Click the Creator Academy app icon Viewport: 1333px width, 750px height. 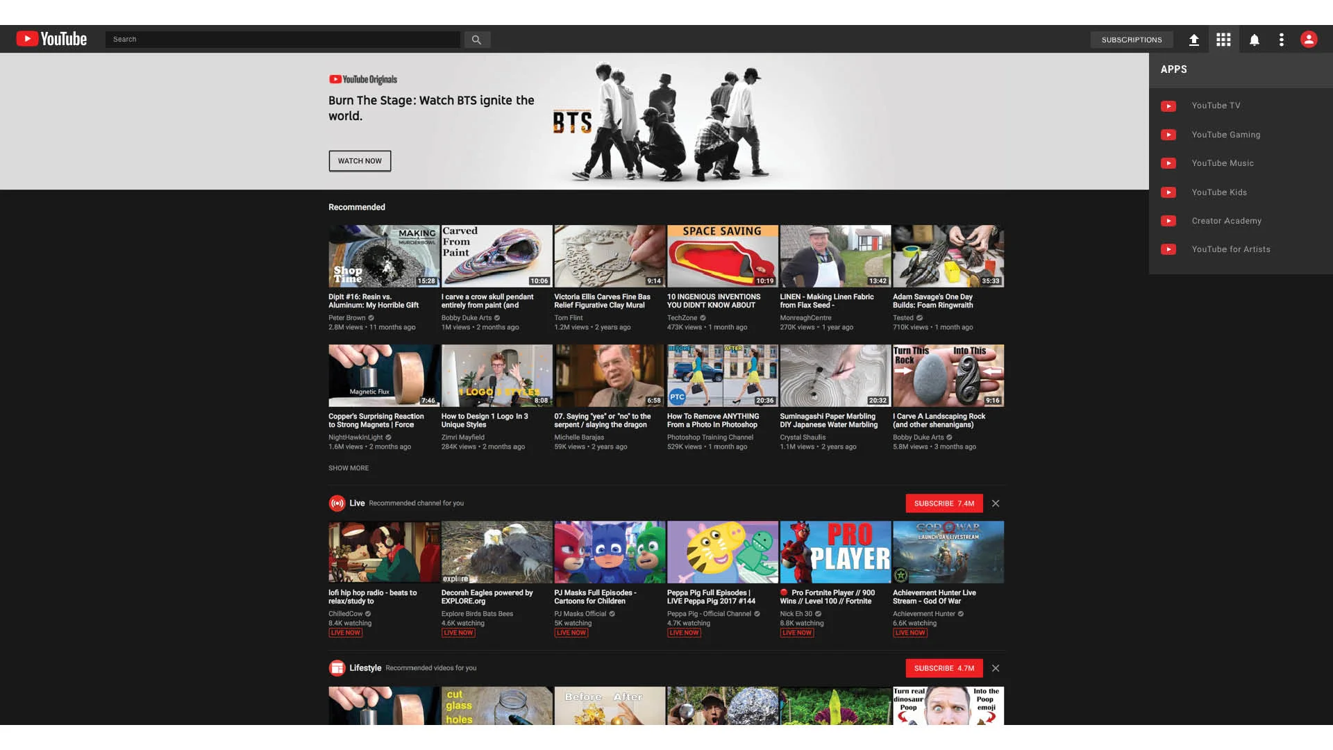[x=1168, y=221]
